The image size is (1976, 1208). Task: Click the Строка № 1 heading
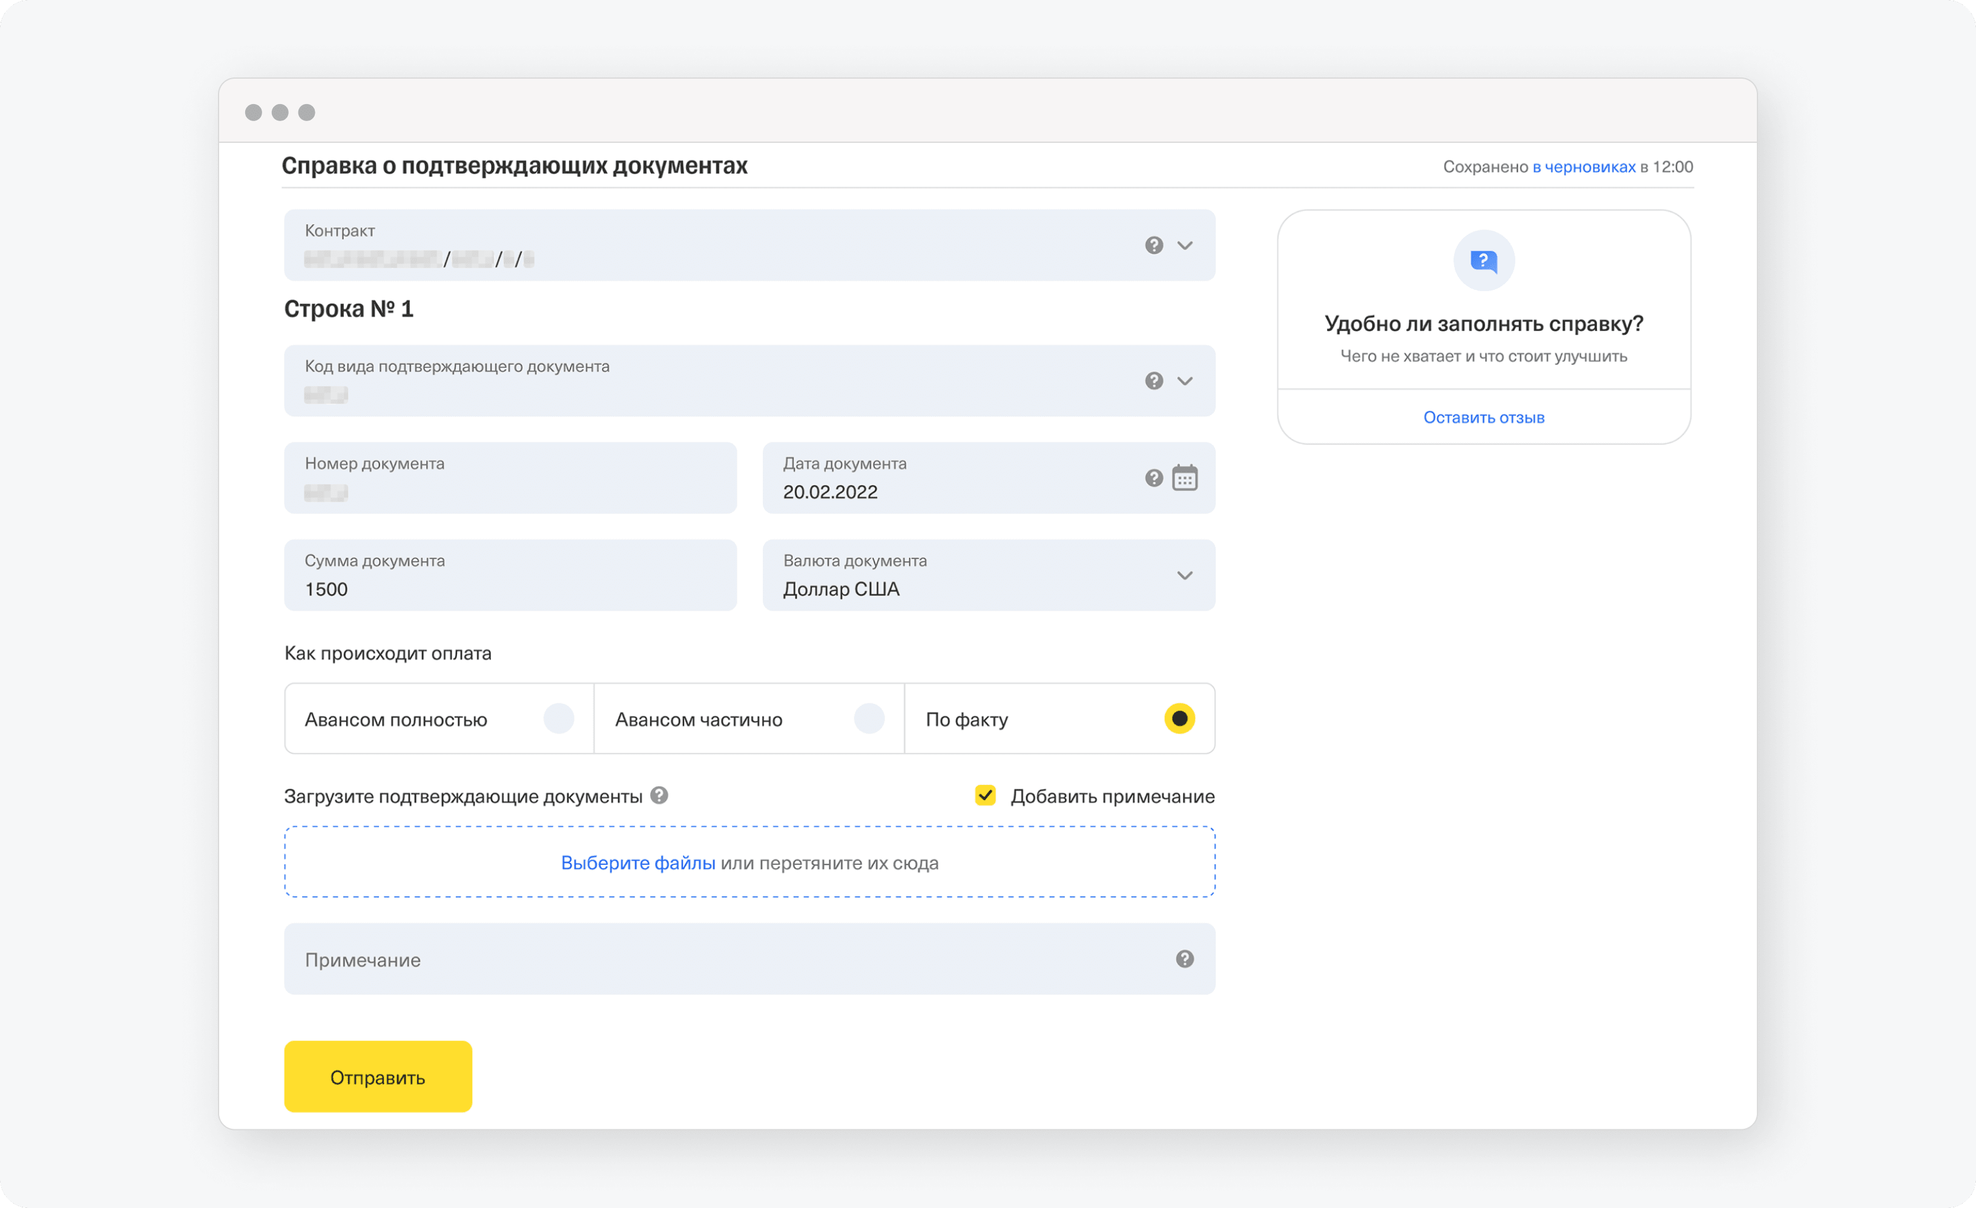[349, 309]
